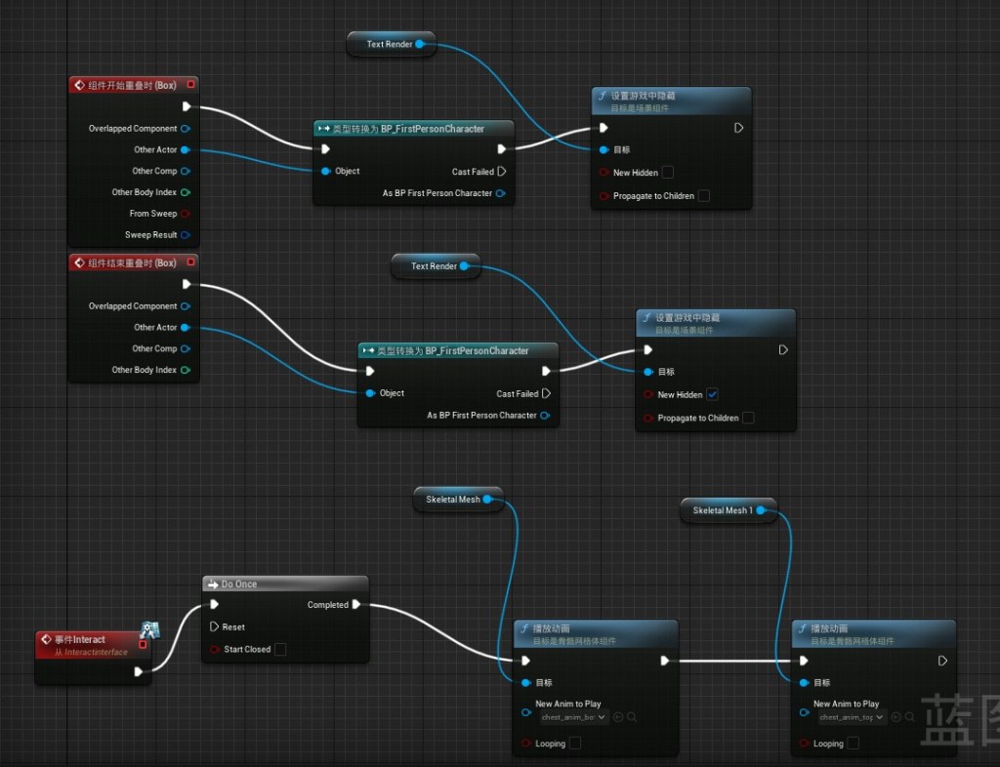Click the Completed exec pin on Do Once
Image resolution: width=1000 pixels, height=767 pixels.
(356, 605)
